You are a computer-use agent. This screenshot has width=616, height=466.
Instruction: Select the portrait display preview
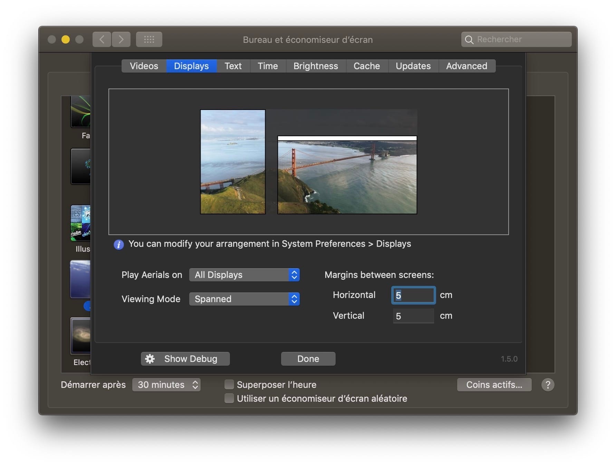[233, 162]
